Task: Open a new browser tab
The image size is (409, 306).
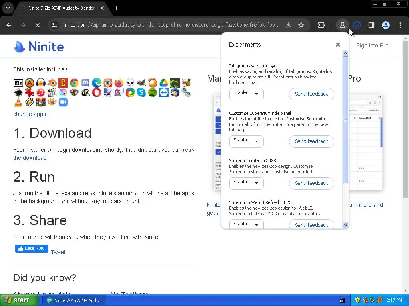Action: [x=117, y=8]
